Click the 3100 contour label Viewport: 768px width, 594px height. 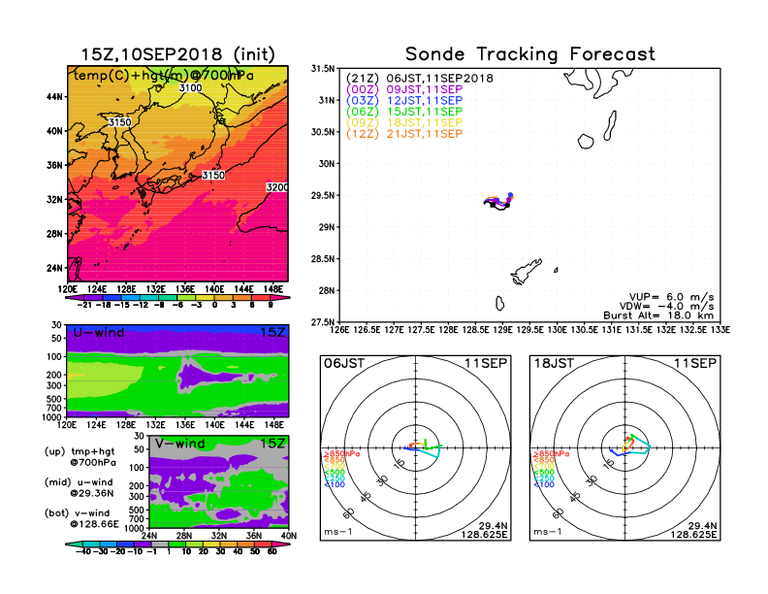pos(190,87)
